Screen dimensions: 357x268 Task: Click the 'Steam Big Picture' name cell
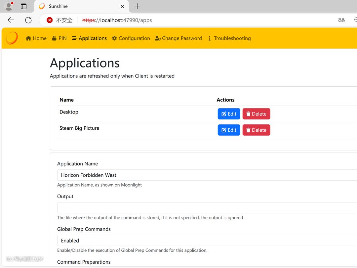pos(79,128)
